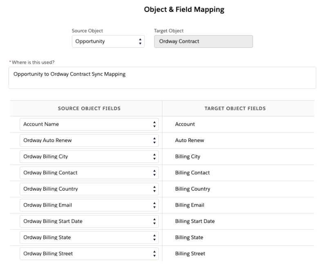
Task: Click the 'Account' target field text
Action: point(185,124)
